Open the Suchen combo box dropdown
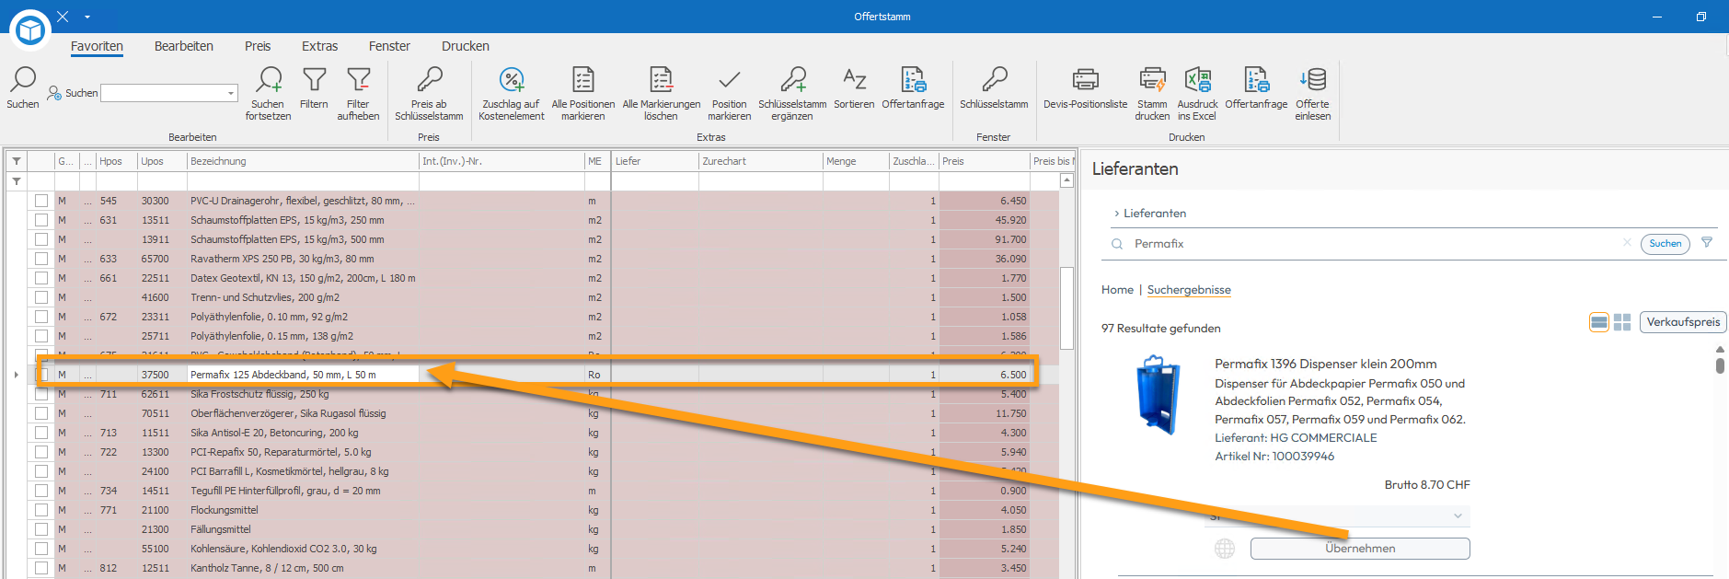The height and width of the screenshot is (579, 1729). [x=230, y=93]
